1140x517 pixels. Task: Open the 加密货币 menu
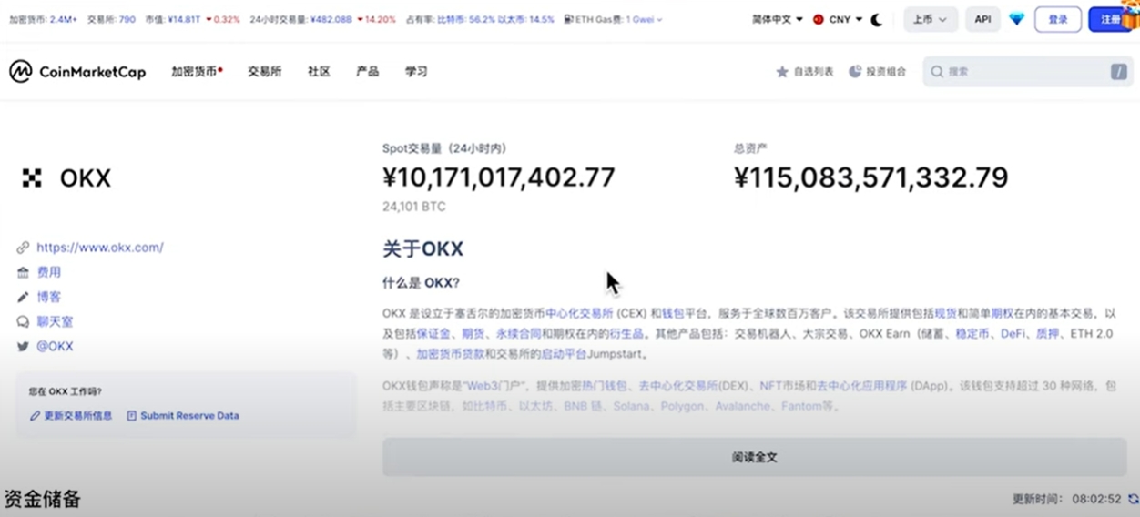(197, 72)
